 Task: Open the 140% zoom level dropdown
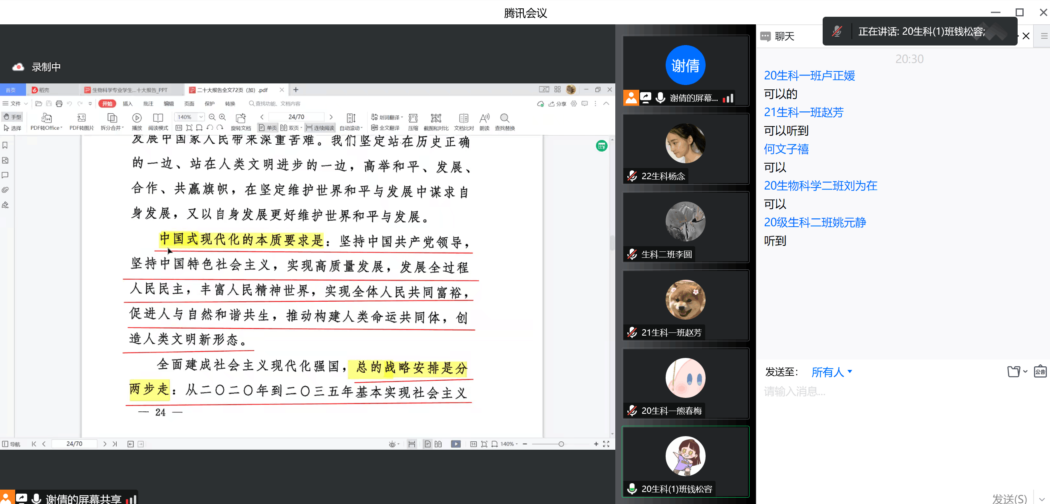(201, 117)
